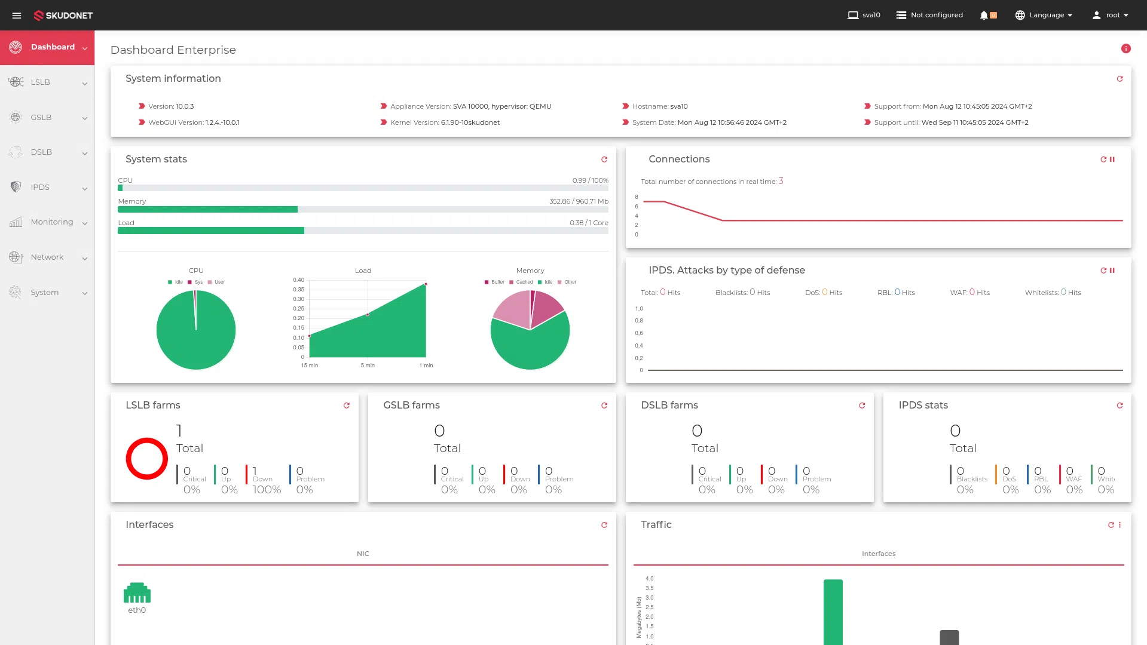
Task: Click the hamburger menu icon
Action: pos(17,16)
